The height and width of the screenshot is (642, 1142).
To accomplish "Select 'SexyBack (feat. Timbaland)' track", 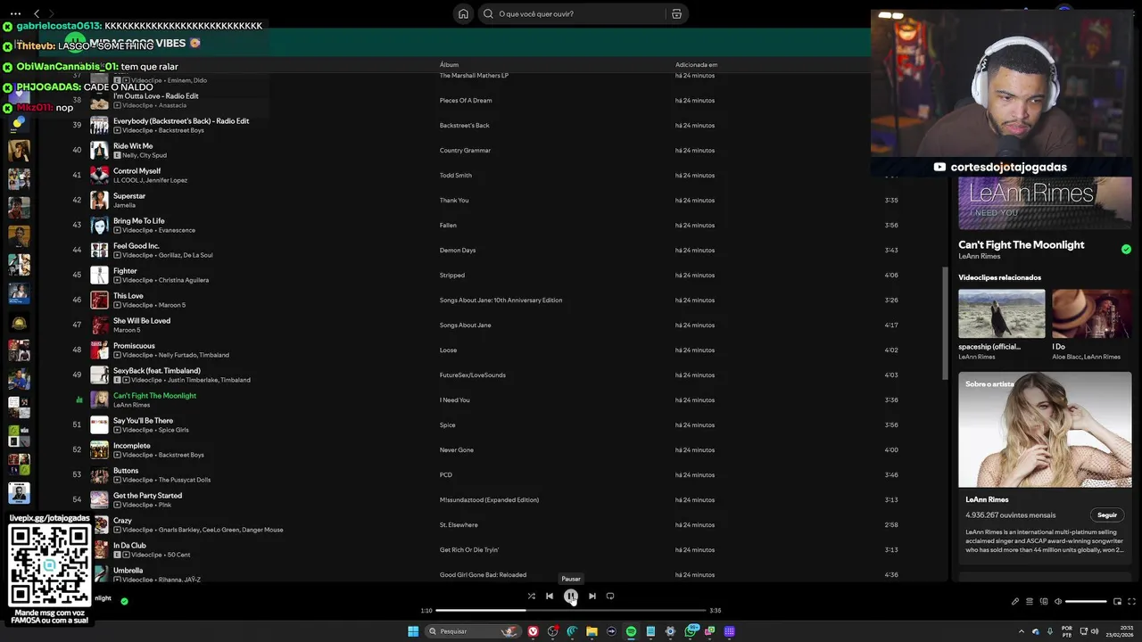I will click(157, 371).
